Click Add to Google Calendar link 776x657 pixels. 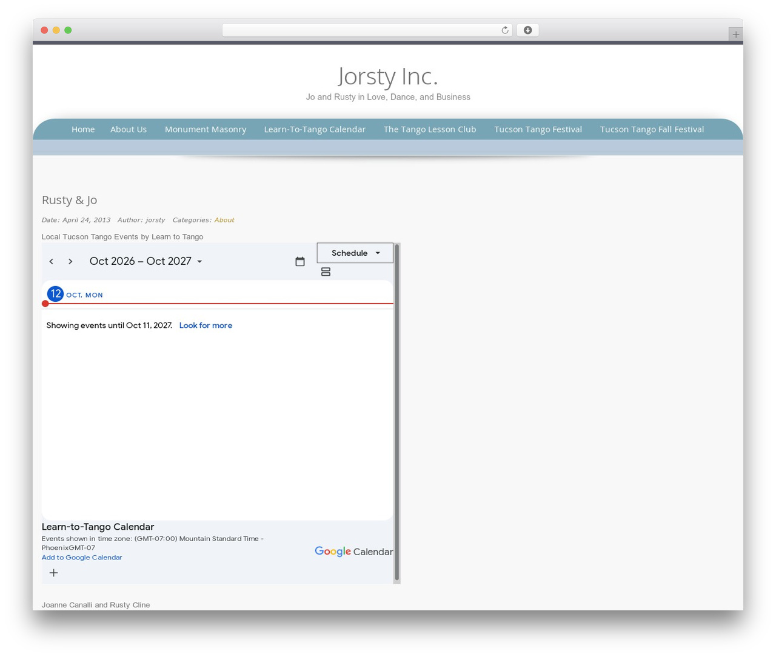click(x=82, y=558)
